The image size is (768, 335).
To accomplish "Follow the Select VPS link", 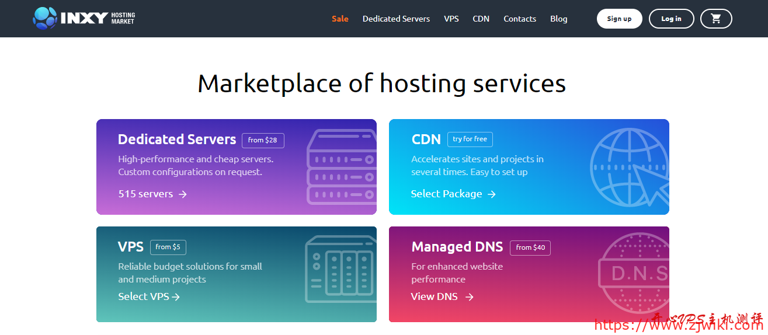I will click(148, 296).
